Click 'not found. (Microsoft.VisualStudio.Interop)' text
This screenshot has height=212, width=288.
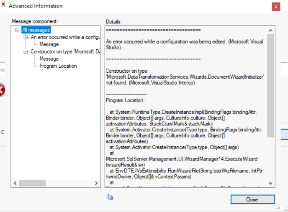tap(150, 83)
